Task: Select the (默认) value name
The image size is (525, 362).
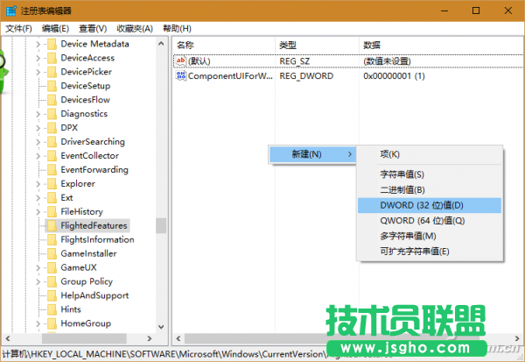Action: point(199,61)
